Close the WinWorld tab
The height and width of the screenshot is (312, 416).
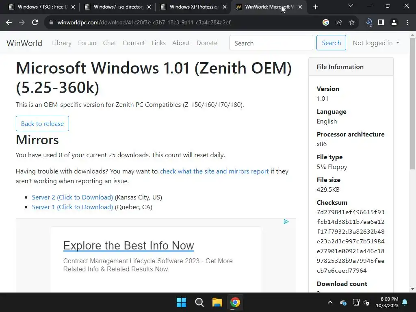point(300,7)
